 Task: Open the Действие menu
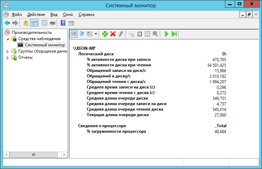pyautogui.click(x=36, y=15)
